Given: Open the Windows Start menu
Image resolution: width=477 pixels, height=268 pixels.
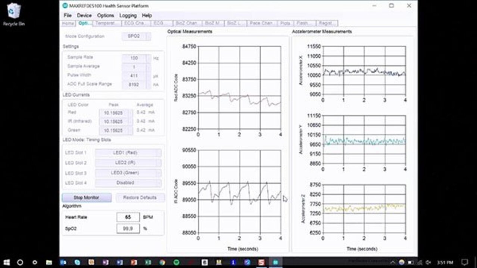Looking at the screenshot, I should (6, 262).
